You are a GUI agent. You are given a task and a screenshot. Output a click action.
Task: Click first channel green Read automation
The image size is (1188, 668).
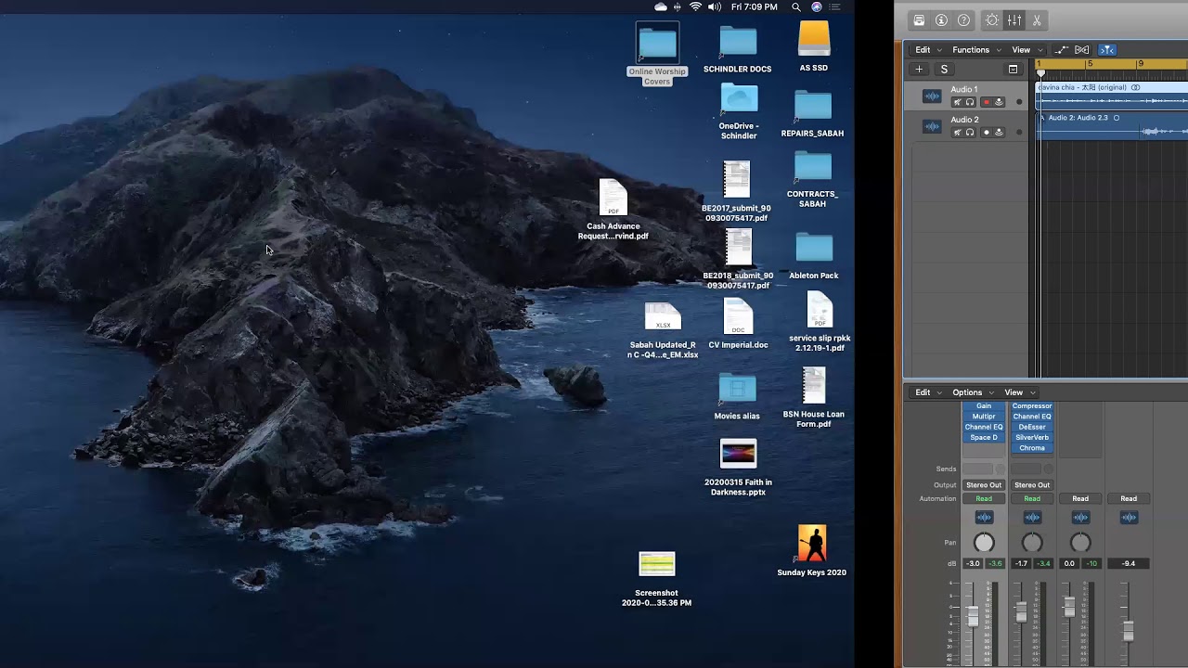point(984,499)
